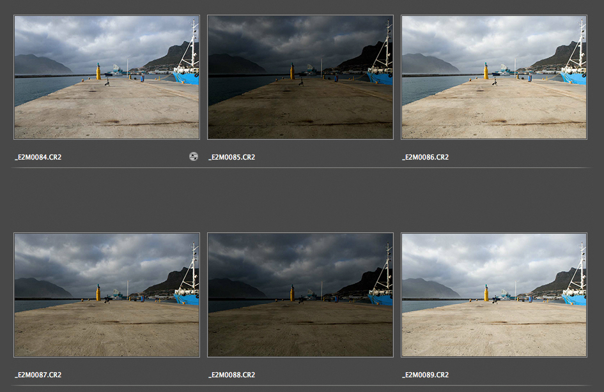Click the left mountain in _E2M0084.CR2 thumbnail
The width and height of the screenshot is (604, 392).
click(38, 64)
